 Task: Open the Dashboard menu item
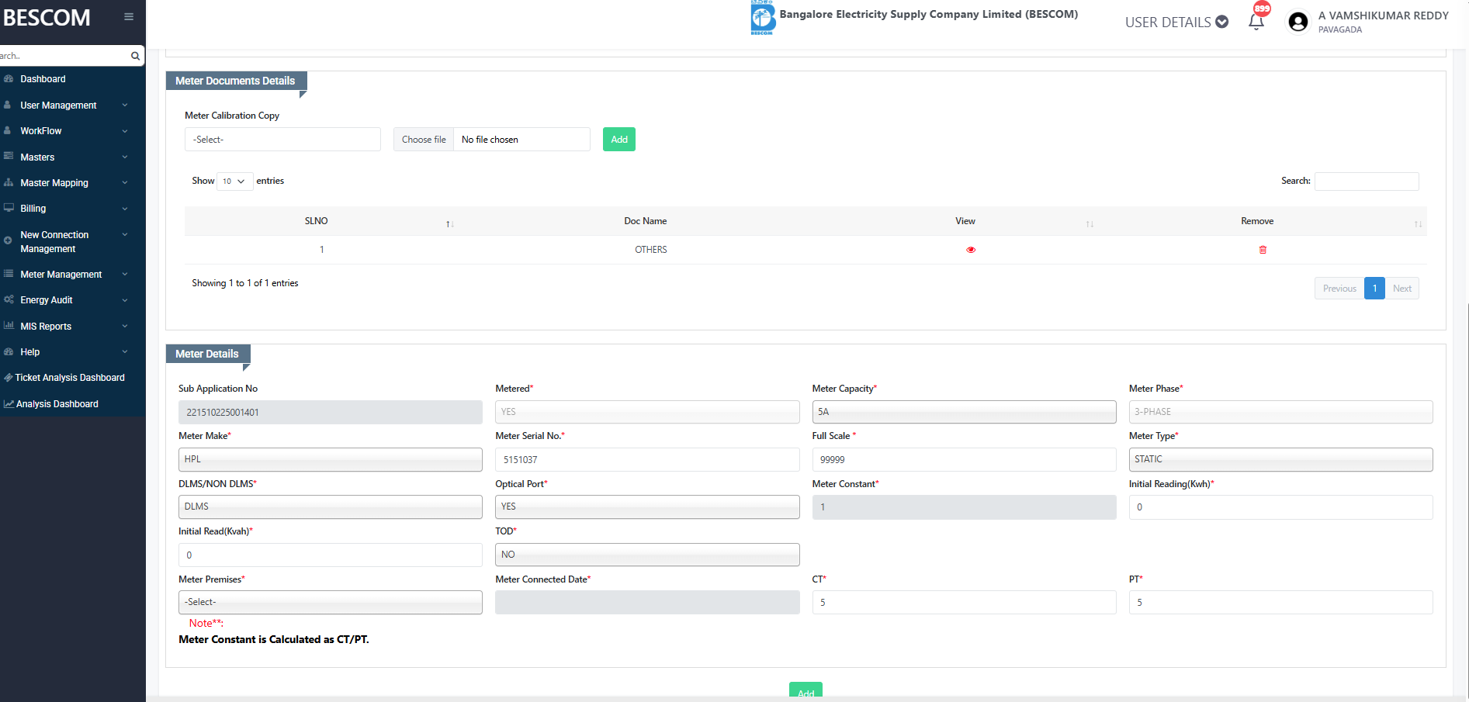[x=43, y=79]
